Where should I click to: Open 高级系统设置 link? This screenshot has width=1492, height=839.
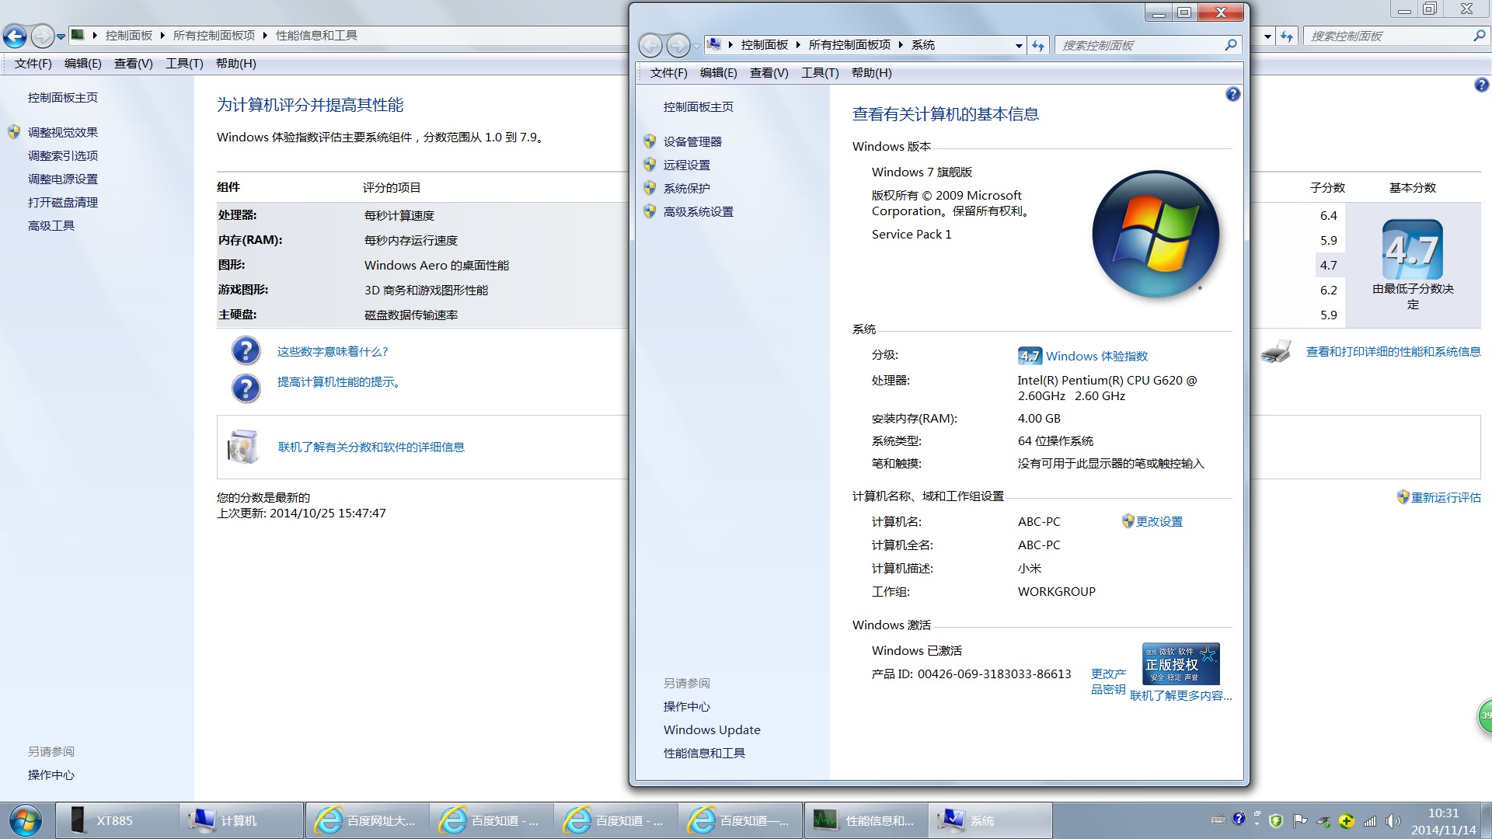pyautogui.click(x=698, y=211)
